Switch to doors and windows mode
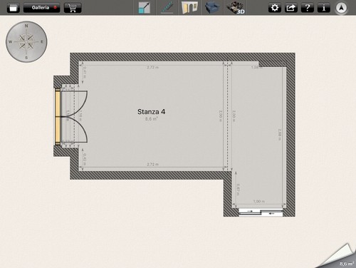This screenshot has height=268, width=356. pos(189,8)
